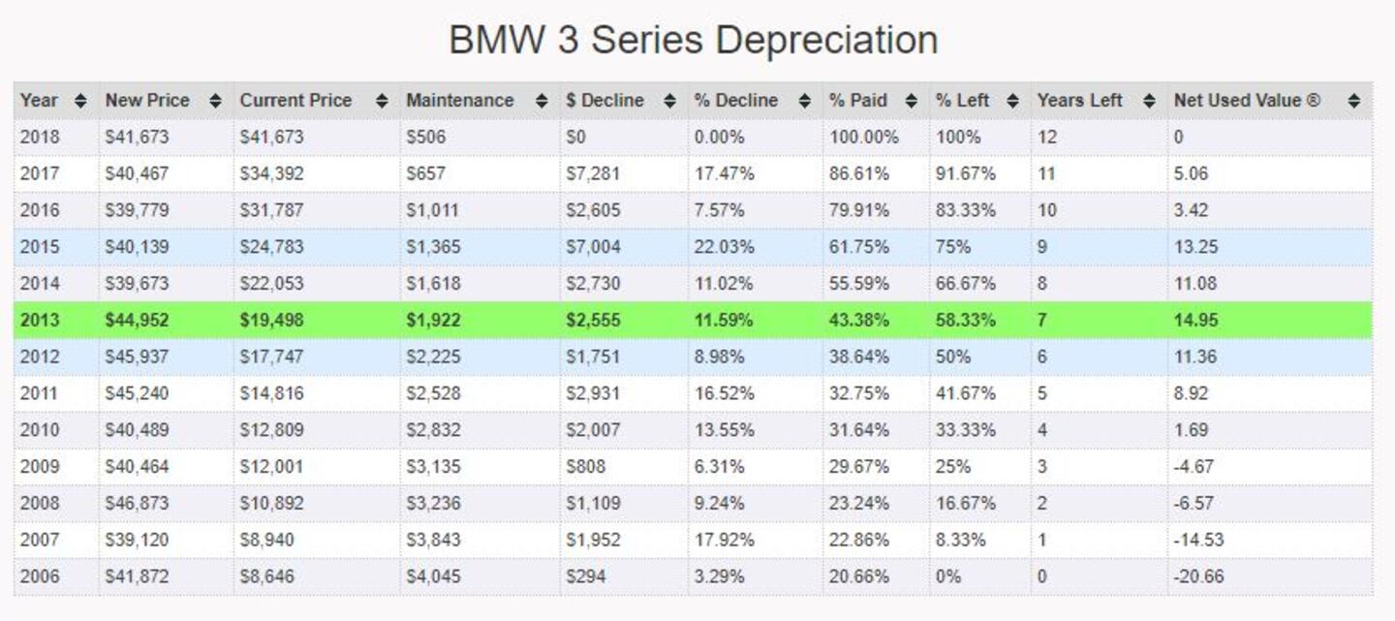Image resolution: width=1395 pixels, height=621 pixels.
Task: Click the 2018 year cell
Action: 40,138
